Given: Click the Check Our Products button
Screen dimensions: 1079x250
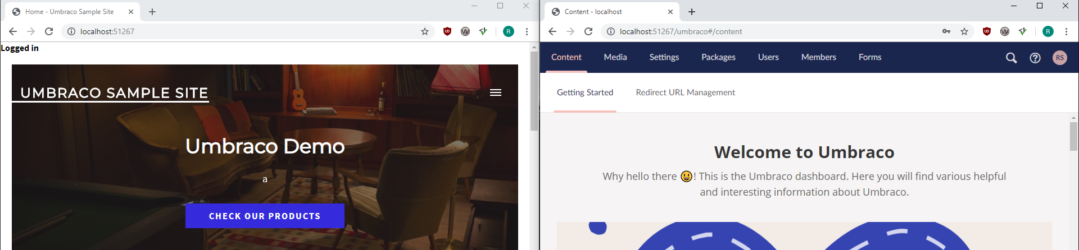Looking at the screenshot, I should [x=265, y=216].
